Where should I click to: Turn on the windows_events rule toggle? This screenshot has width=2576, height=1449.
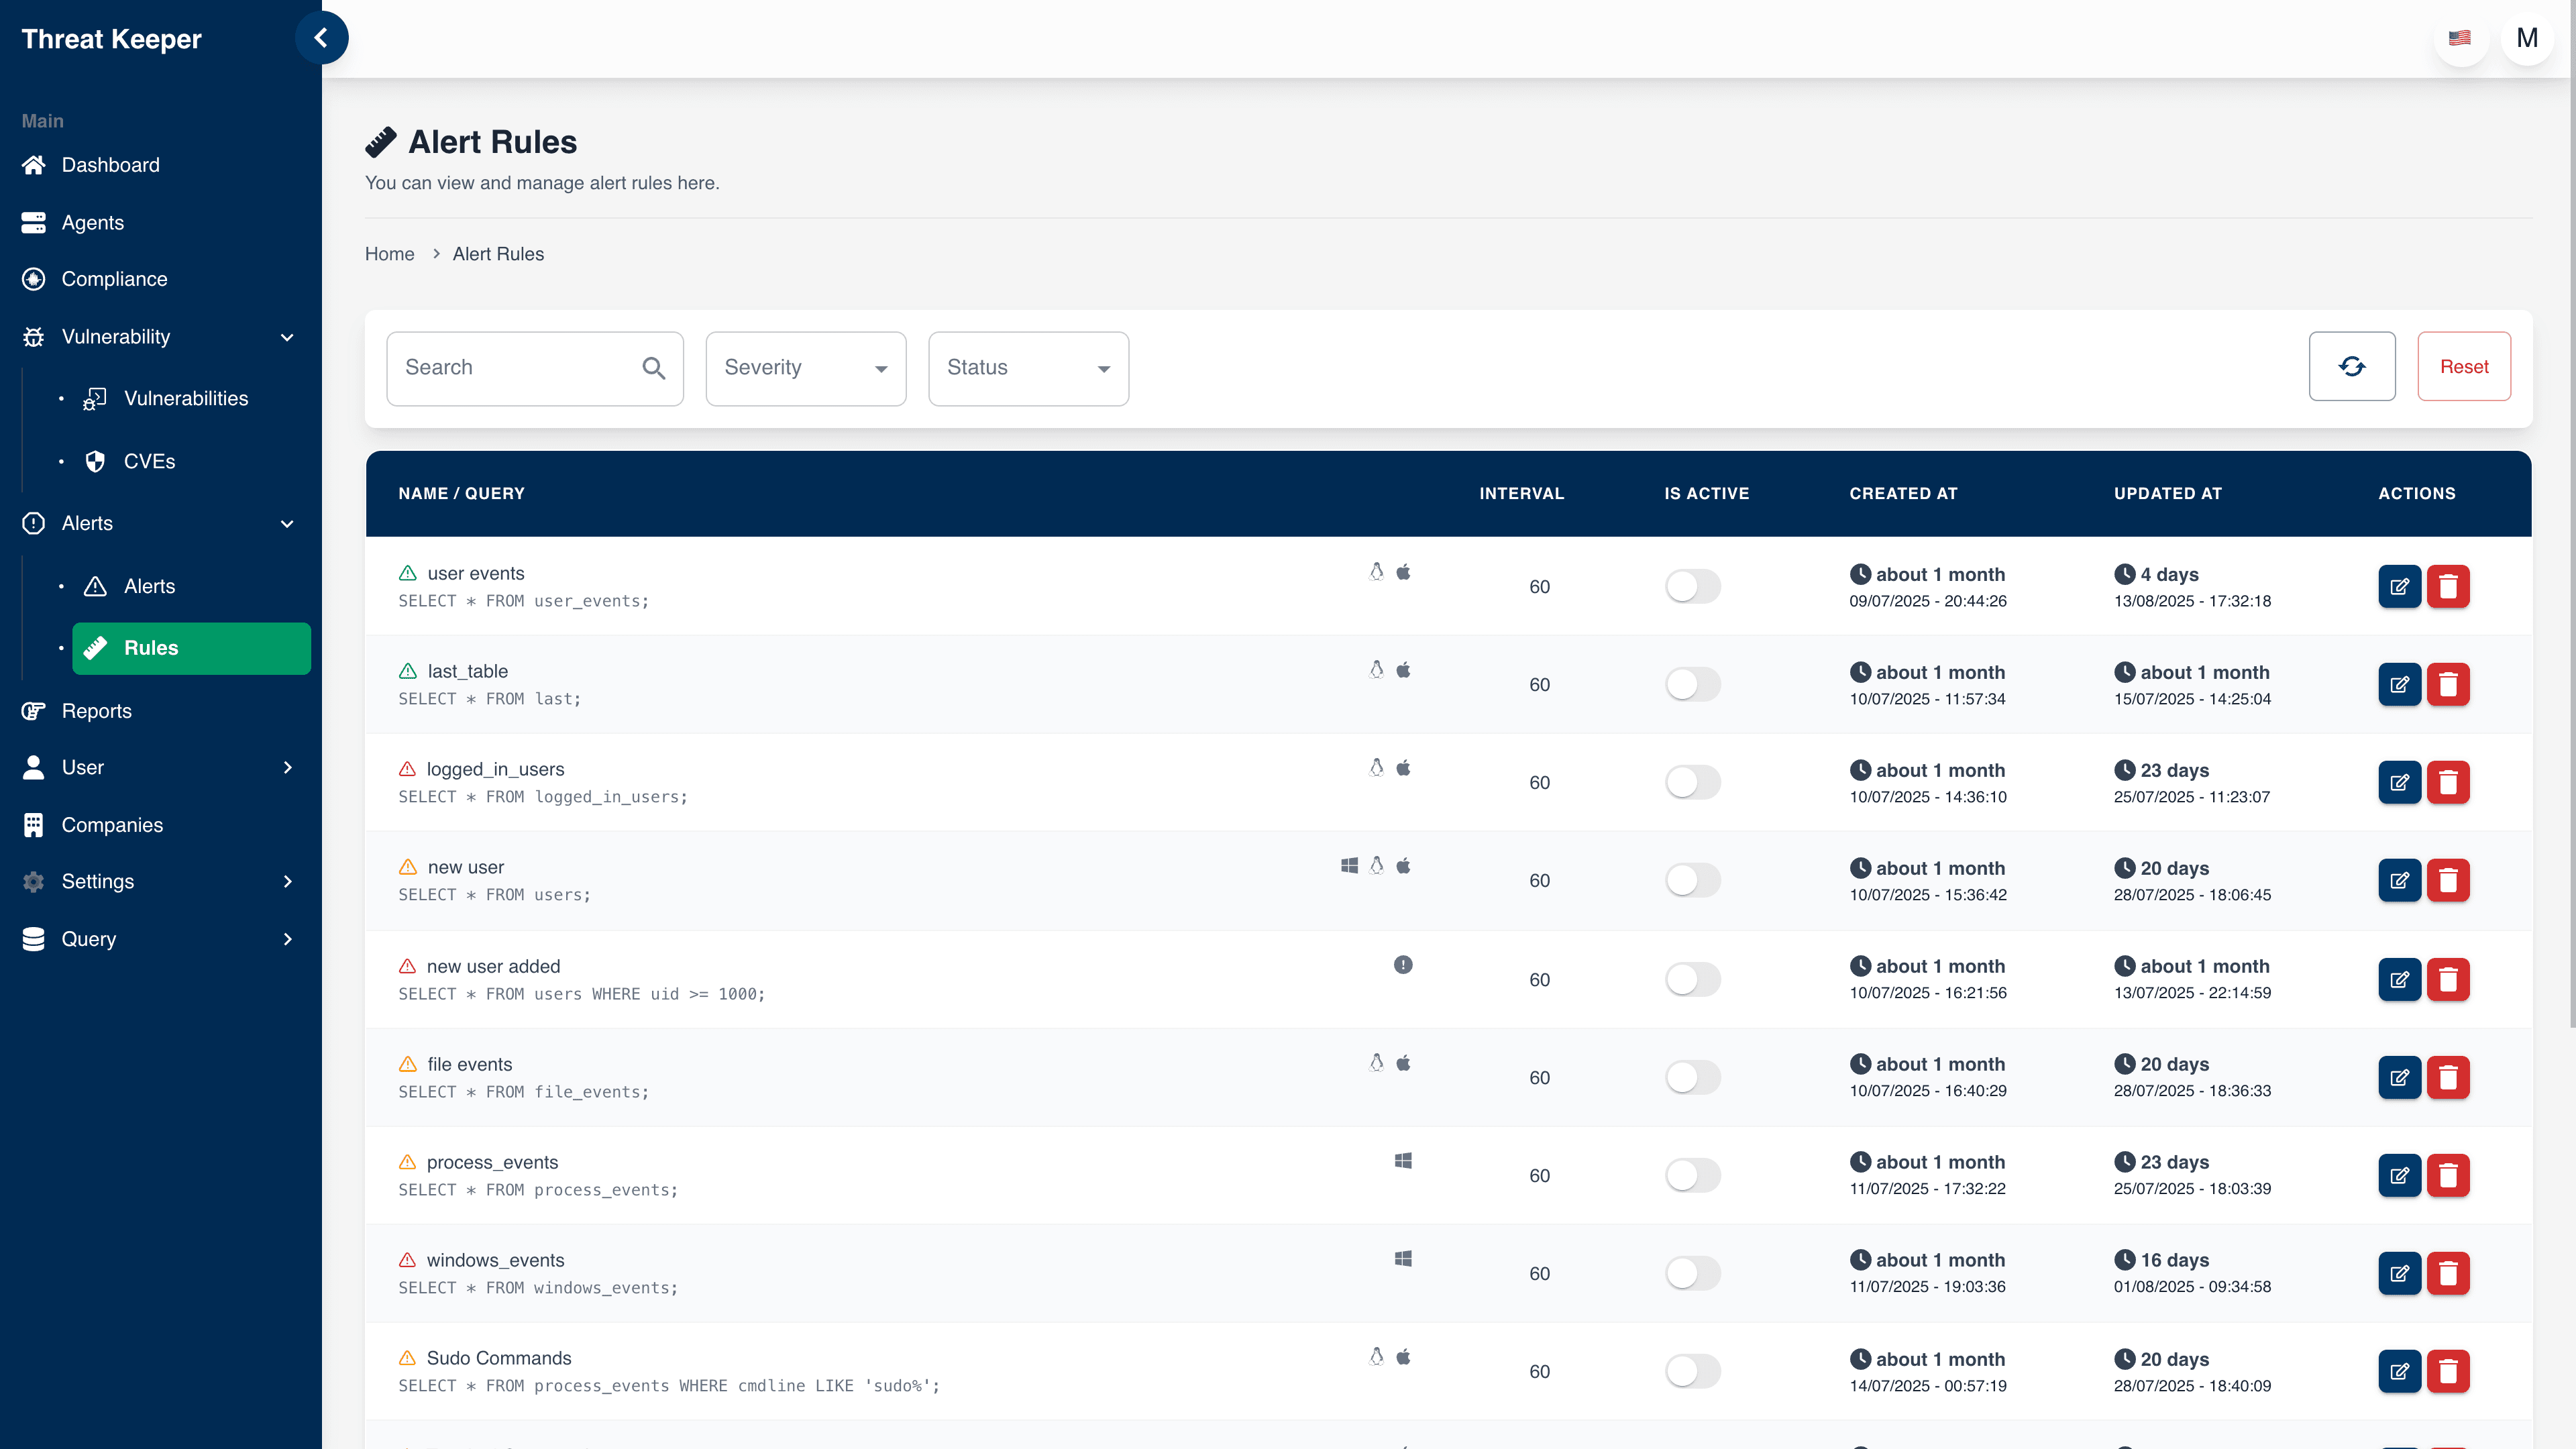pos(1692,1273)
